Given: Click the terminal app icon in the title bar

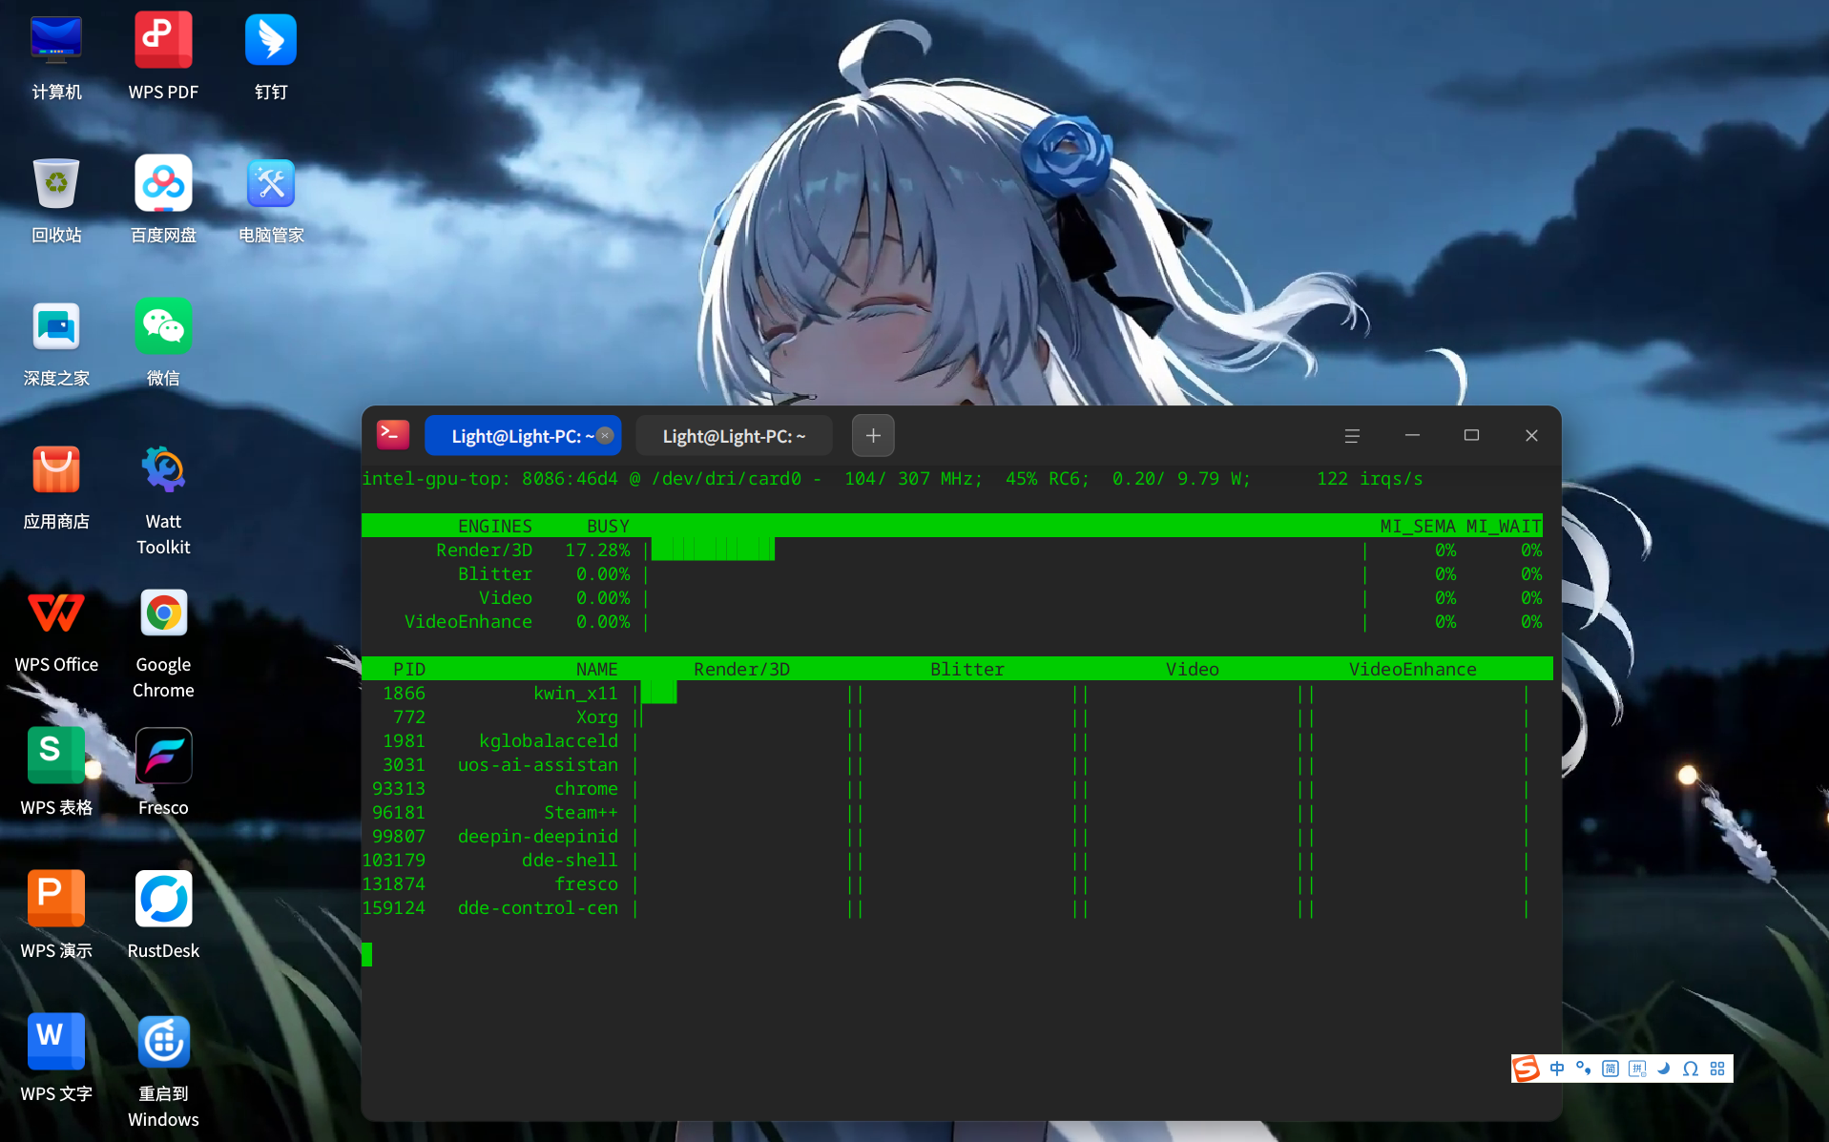Looking at the screenshot, I should tap(393, 435).
